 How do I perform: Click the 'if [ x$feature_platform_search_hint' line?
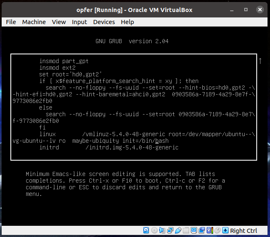pos(119,81)
